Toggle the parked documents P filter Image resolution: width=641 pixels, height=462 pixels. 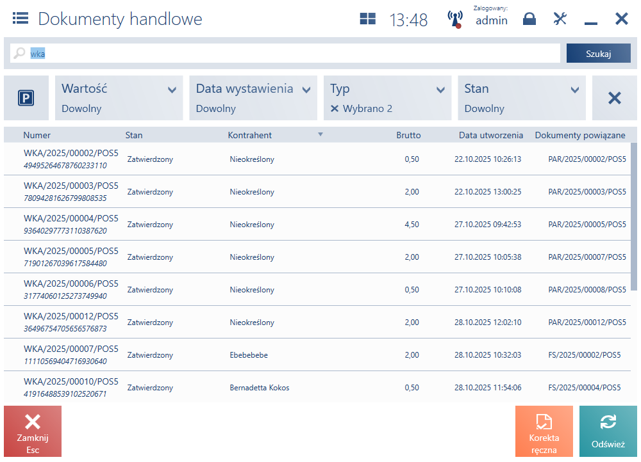point(26,98)
